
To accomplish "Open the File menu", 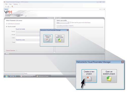I will [6, 4].
